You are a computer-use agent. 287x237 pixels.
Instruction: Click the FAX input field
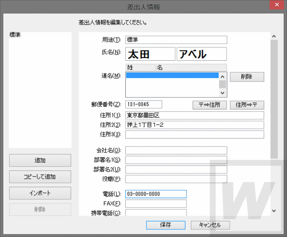[x=156, y=204]
